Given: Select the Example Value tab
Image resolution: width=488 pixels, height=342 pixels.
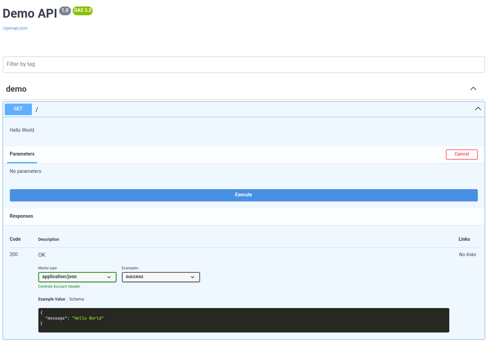Looking at the screenshot, I should (51, 299).
